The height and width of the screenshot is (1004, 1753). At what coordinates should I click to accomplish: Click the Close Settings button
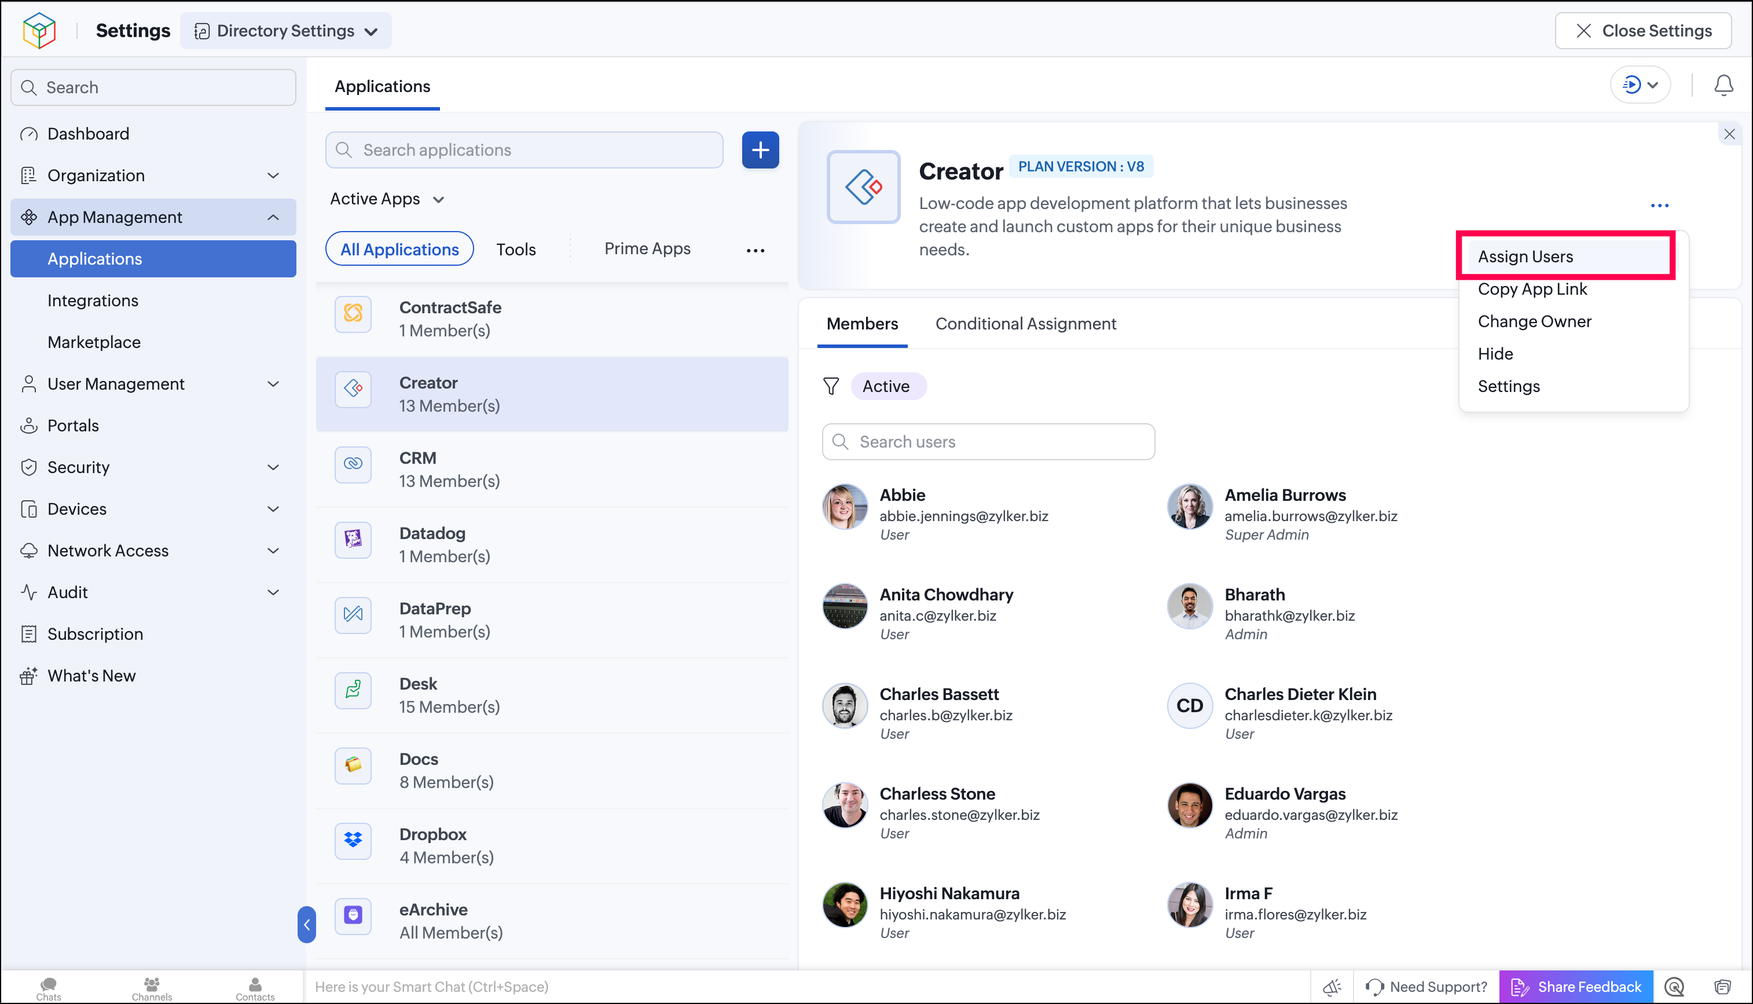click(1642, 31)
